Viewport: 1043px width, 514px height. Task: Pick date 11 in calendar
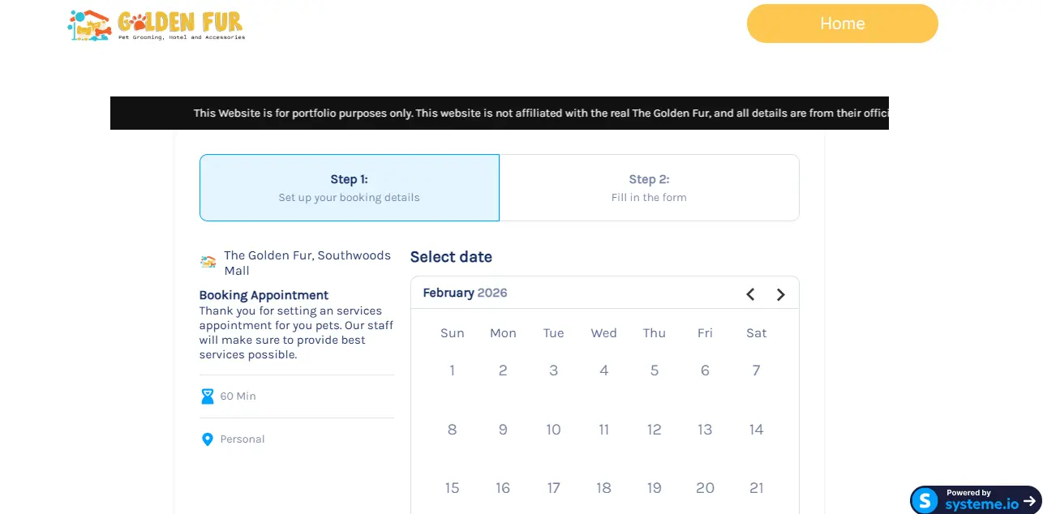coord(603,430)
